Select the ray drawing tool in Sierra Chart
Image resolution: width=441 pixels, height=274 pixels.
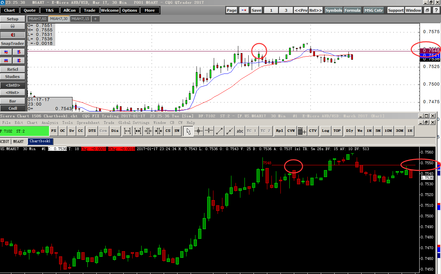point(229,131)
